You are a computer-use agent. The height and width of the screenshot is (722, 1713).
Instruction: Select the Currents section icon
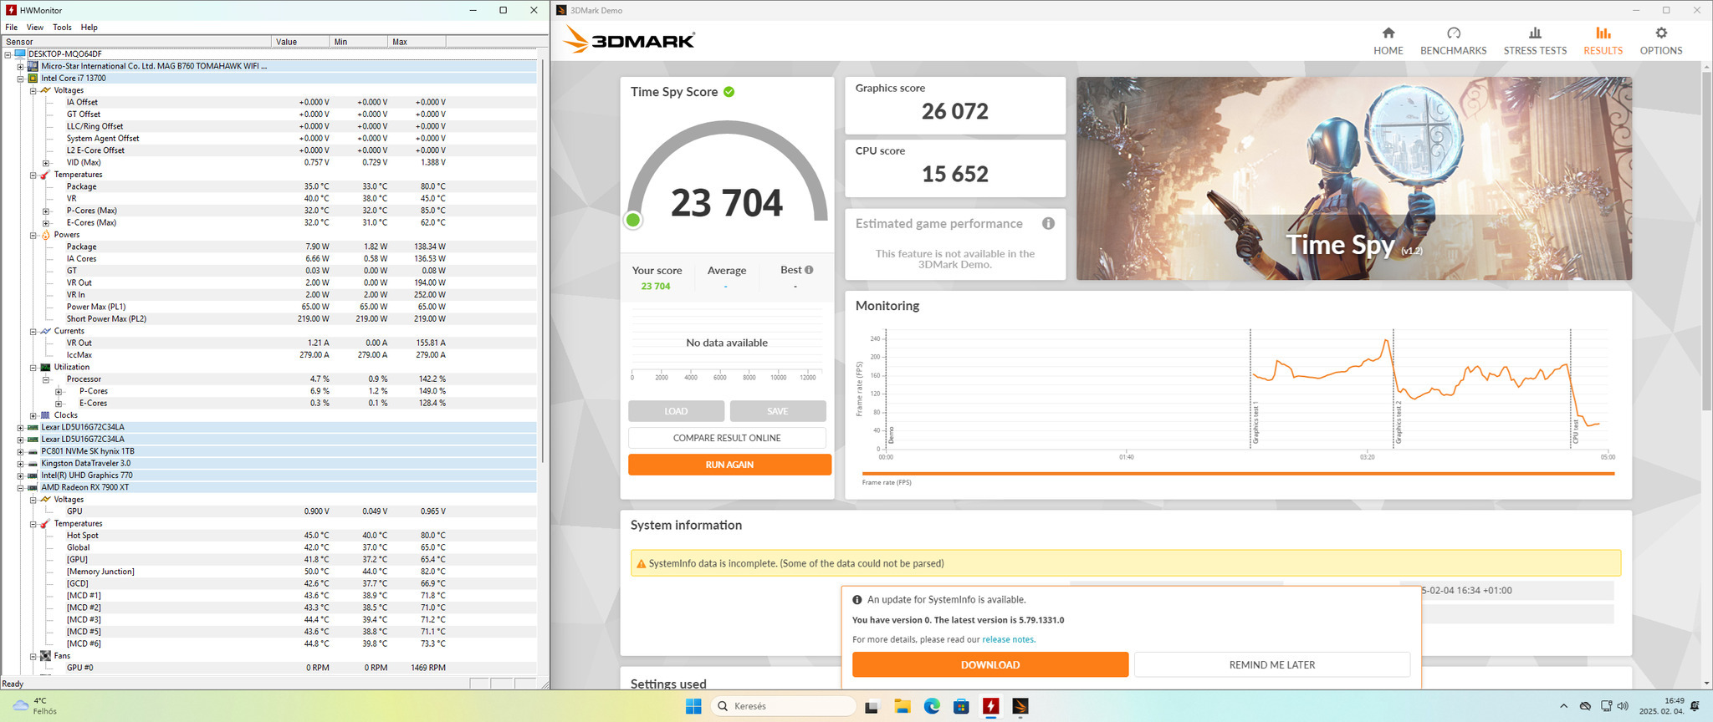[x=45, y=331]
